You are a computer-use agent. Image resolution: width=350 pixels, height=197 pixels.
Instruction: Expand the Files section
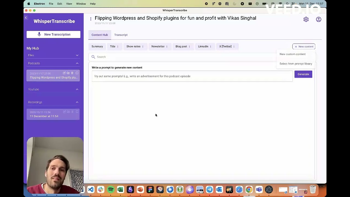pyautogui.click(x=77, y=55)
